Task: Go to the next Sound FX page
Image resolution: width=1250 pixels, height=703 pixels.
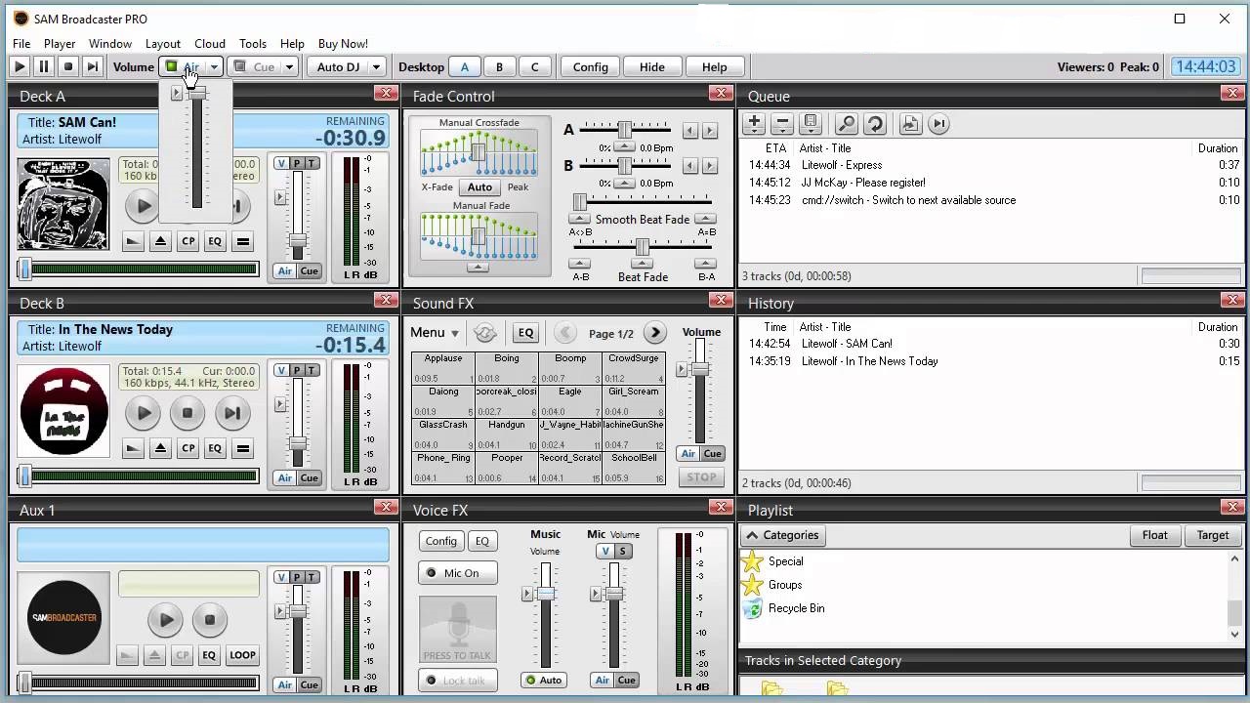Action: (x=655, y=333)
